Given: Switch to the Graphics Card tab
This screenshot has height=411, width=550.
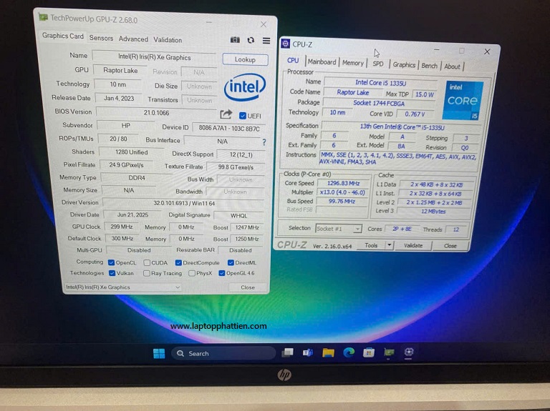Looking at the screenshot, I should point(63,36).
